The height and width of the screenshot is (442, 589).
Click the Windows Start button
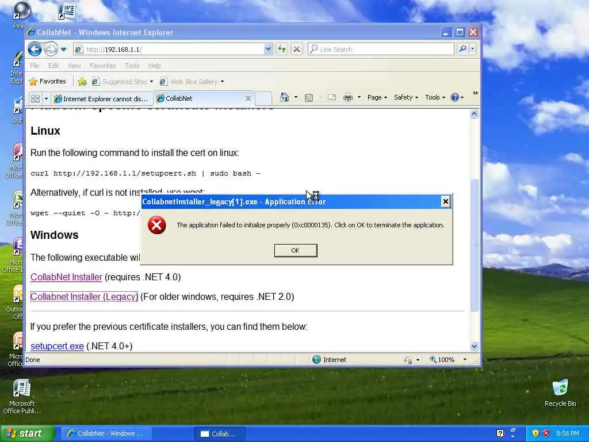[x=26, y=433]
